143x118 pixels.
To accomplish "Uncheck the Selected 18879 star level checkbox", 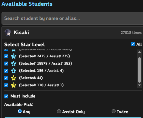I will click(6, 63).
